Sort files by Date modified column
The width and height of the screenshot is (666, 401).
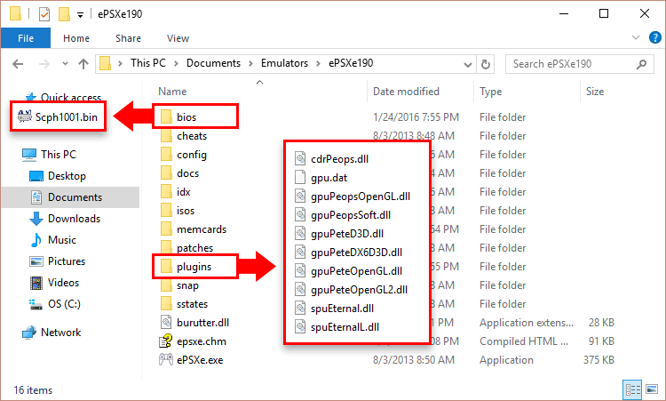[407, 92]
